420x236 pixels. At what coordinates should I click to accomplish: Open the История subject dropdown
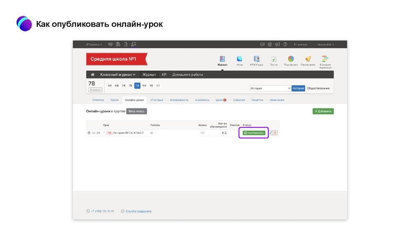[270, 89]
